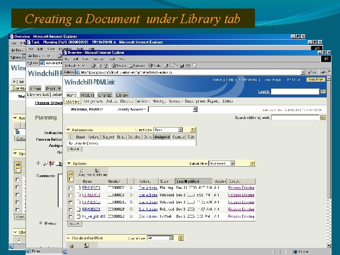Screen dimensions: 340x255
Task: Open the Assignments Current View dropdown
Action: tap(180, 130)
